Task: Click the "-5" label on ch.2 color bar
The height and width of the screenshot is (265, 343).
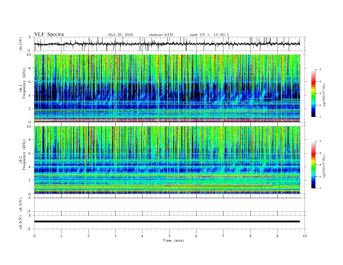Action: [320, 165]
